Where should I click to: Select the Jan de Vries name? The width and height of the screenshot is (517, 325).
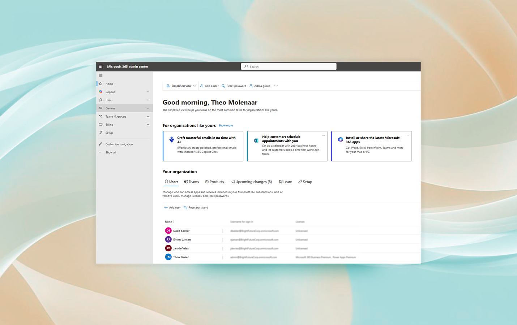pyautogui.click(x=181, y=248)
